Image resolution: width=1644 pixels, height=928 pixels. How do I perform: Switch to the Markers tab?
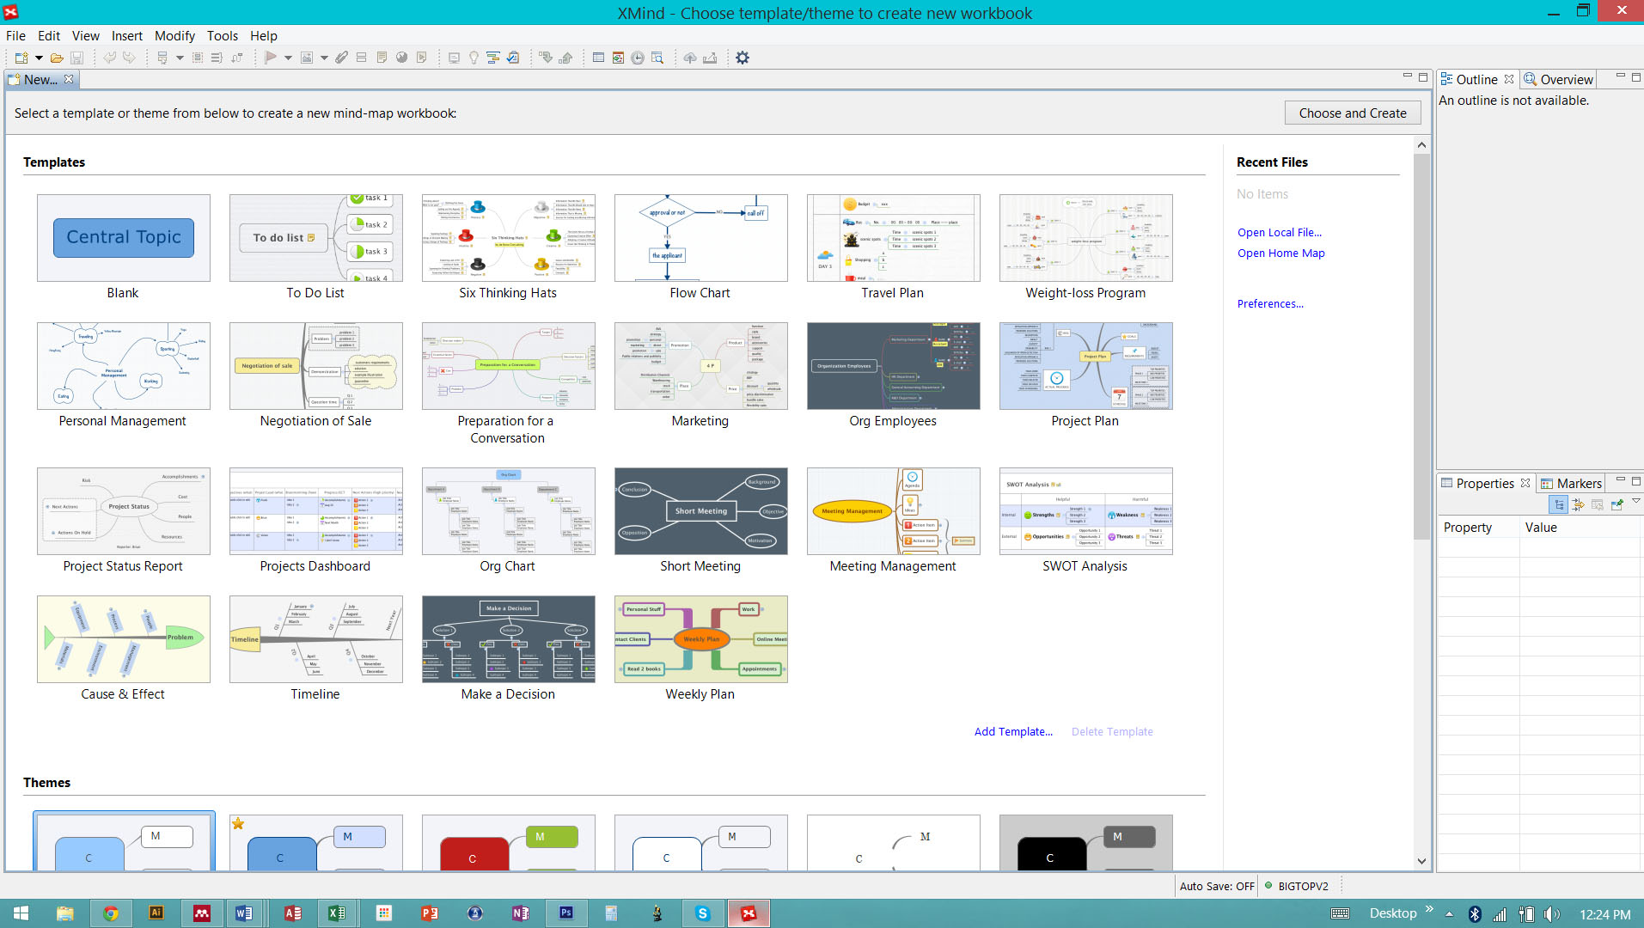click(x=1570, y=484)
